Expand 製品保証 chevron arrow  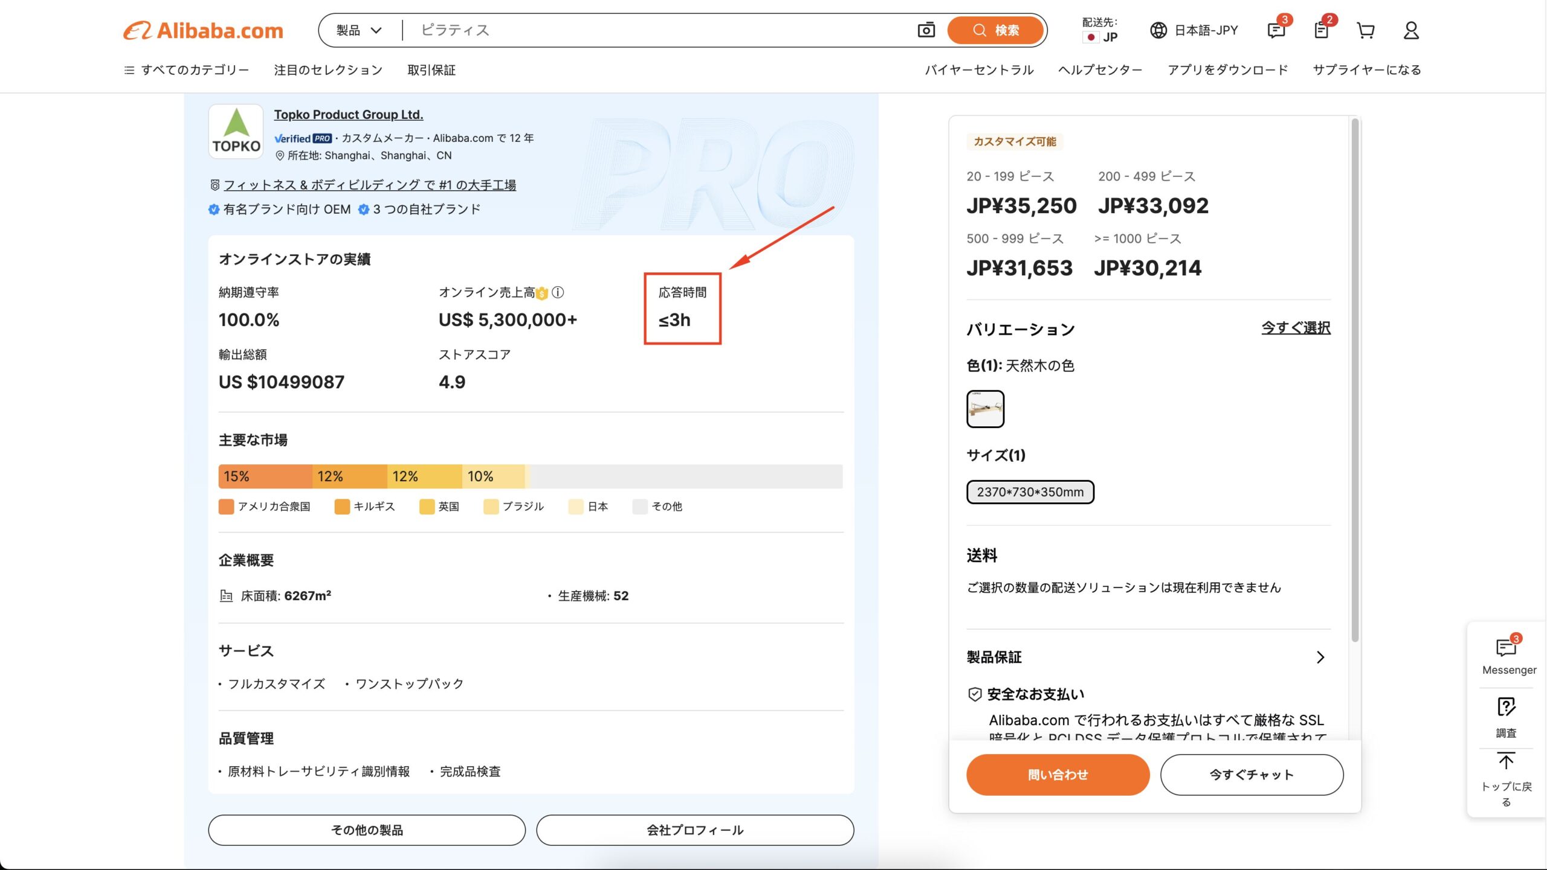1320,657
